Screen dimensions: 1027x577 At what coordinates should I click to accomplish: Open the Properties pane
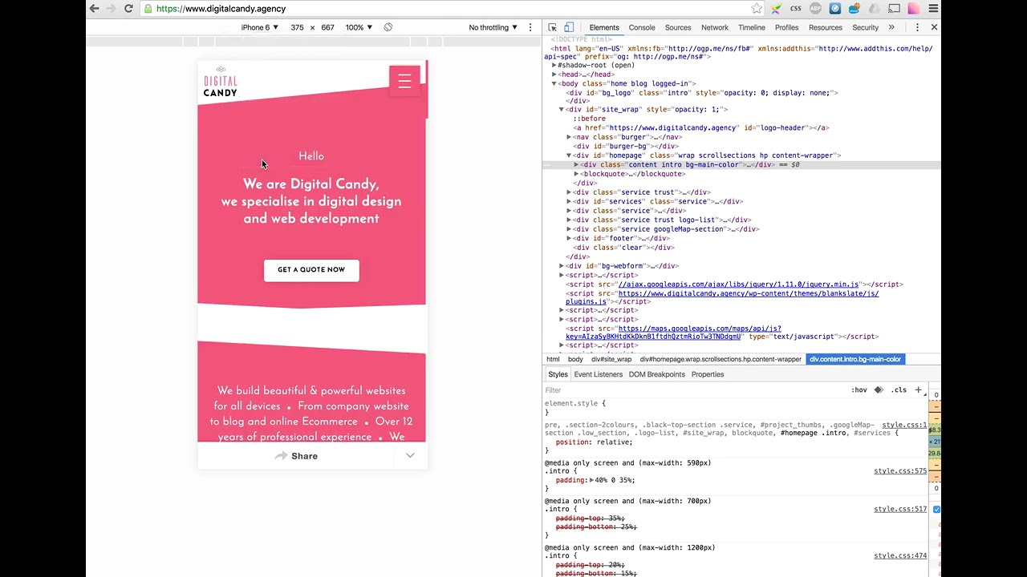[x=708, y=374]
